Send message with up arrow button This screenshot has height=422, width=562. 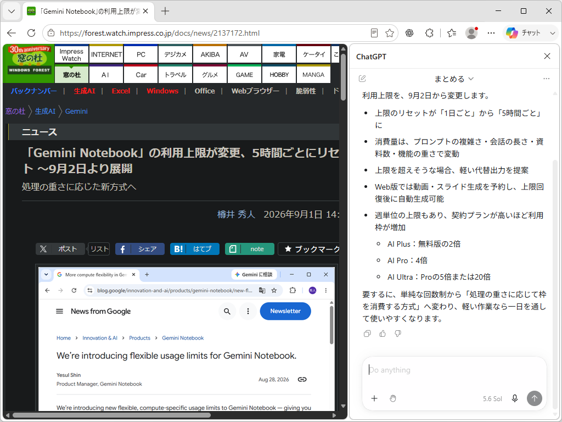coord(535,398)
